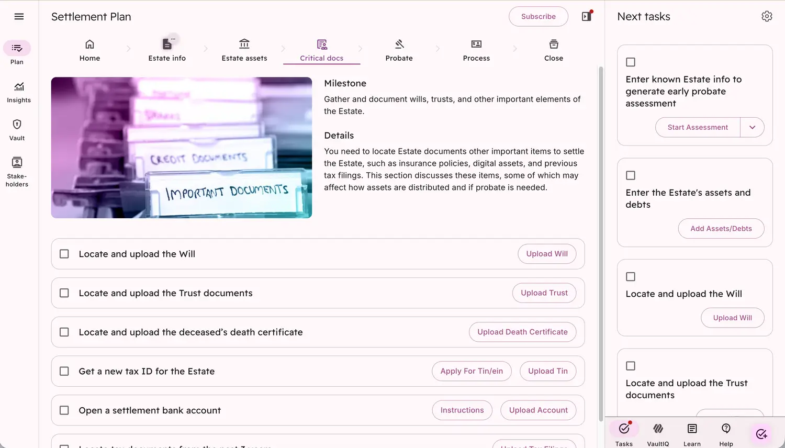Open VaultIQ in the bottom bar
The height and width of the screenshot is (448, 785).
(x=658, y=434)
